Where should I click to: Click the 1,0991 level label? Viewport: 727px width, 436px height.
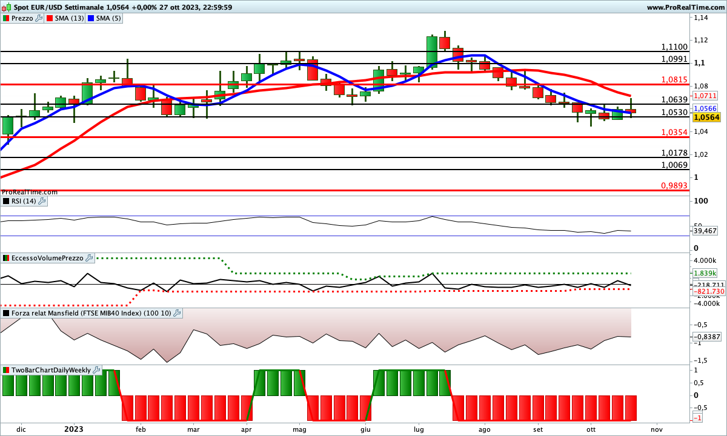(674, 59)
